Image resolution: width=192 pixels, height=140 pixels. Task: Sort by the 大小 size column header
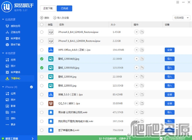[x=113, y=25]
